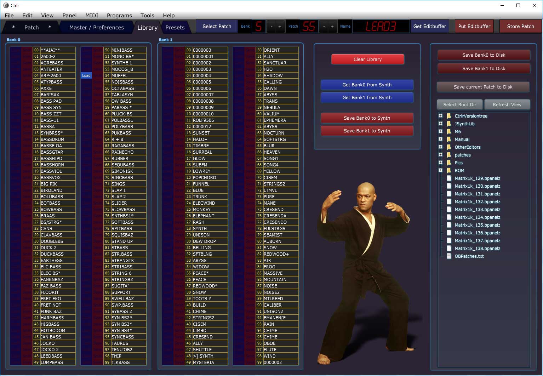
Task: Click the Pics folder icon
Action: [x=449, y=163]
